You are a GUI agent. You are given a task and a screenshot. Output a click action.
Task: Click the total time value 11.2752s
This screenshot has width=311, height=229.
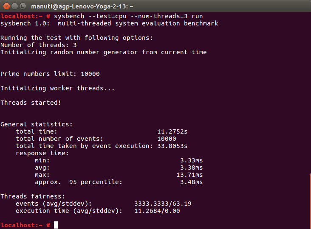tap(172, 131)
